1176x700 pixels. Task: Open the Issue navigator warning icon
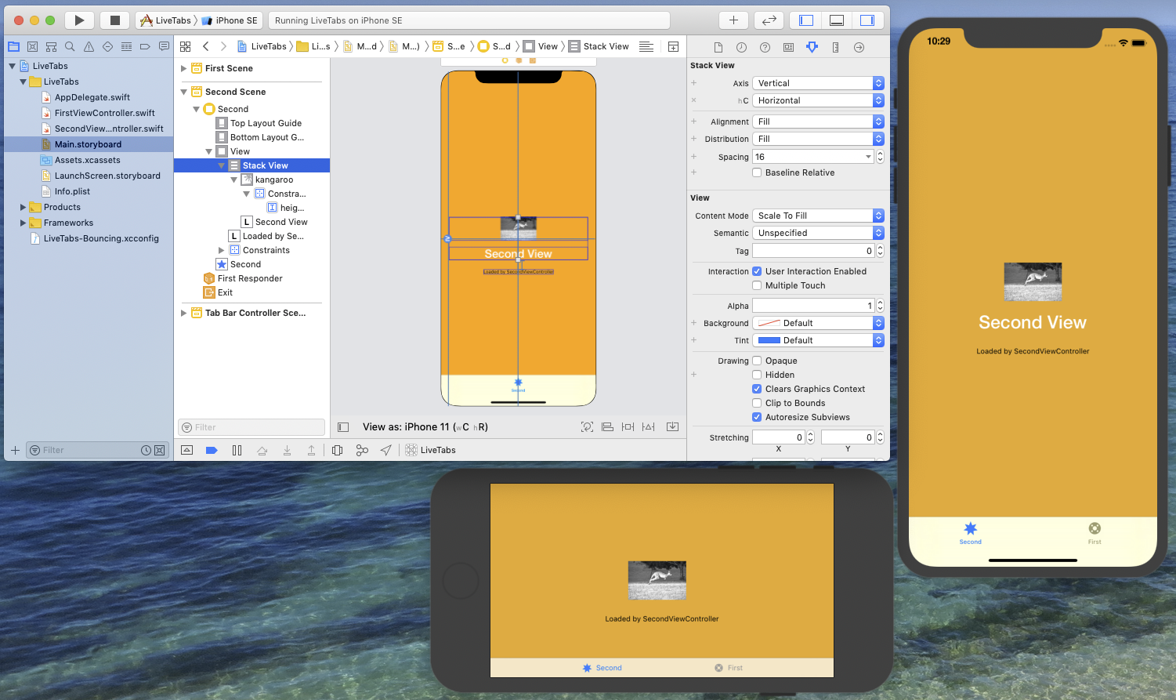point(89,46)
